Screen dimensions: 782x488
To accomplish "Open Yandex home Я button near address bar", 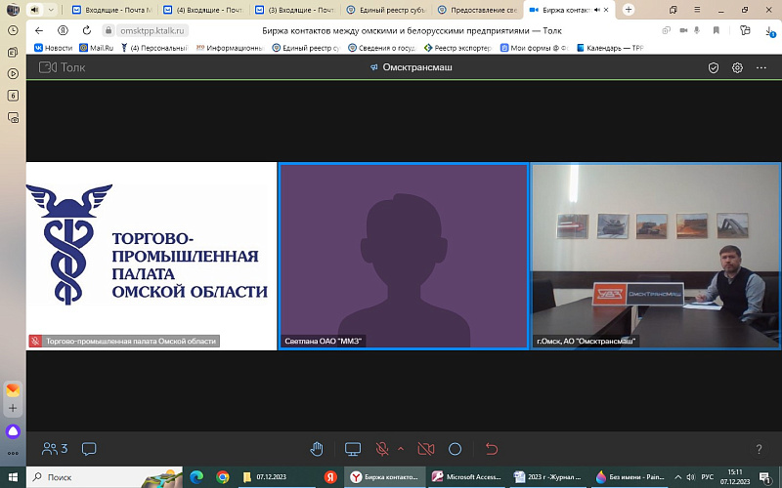I will pyautogui.click(x=63, y=30).
